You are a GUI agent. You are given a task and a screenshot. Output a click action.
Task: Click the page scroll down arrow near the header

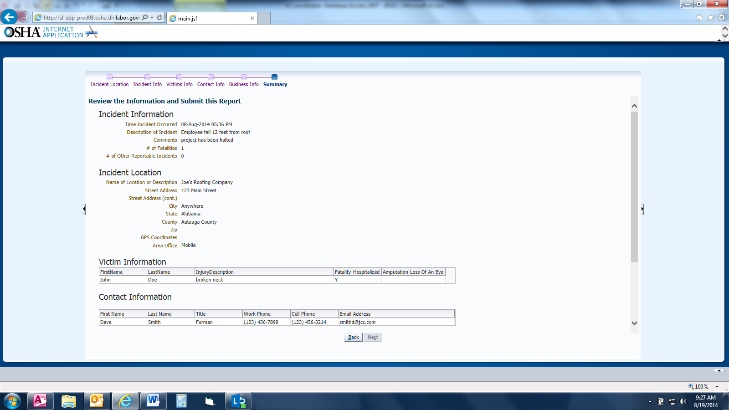tap(725, 35)
